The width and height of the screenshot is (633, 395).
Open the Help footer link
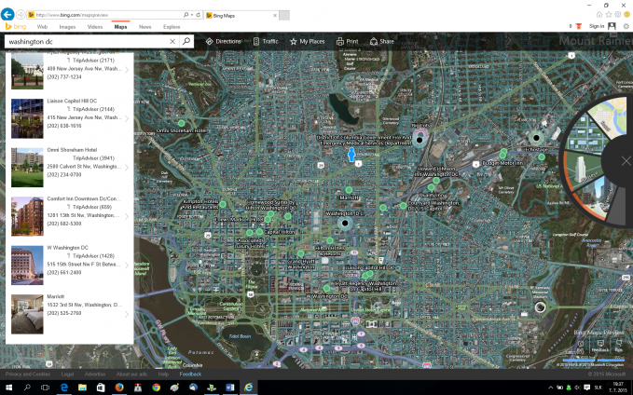[x=163, y=374]
